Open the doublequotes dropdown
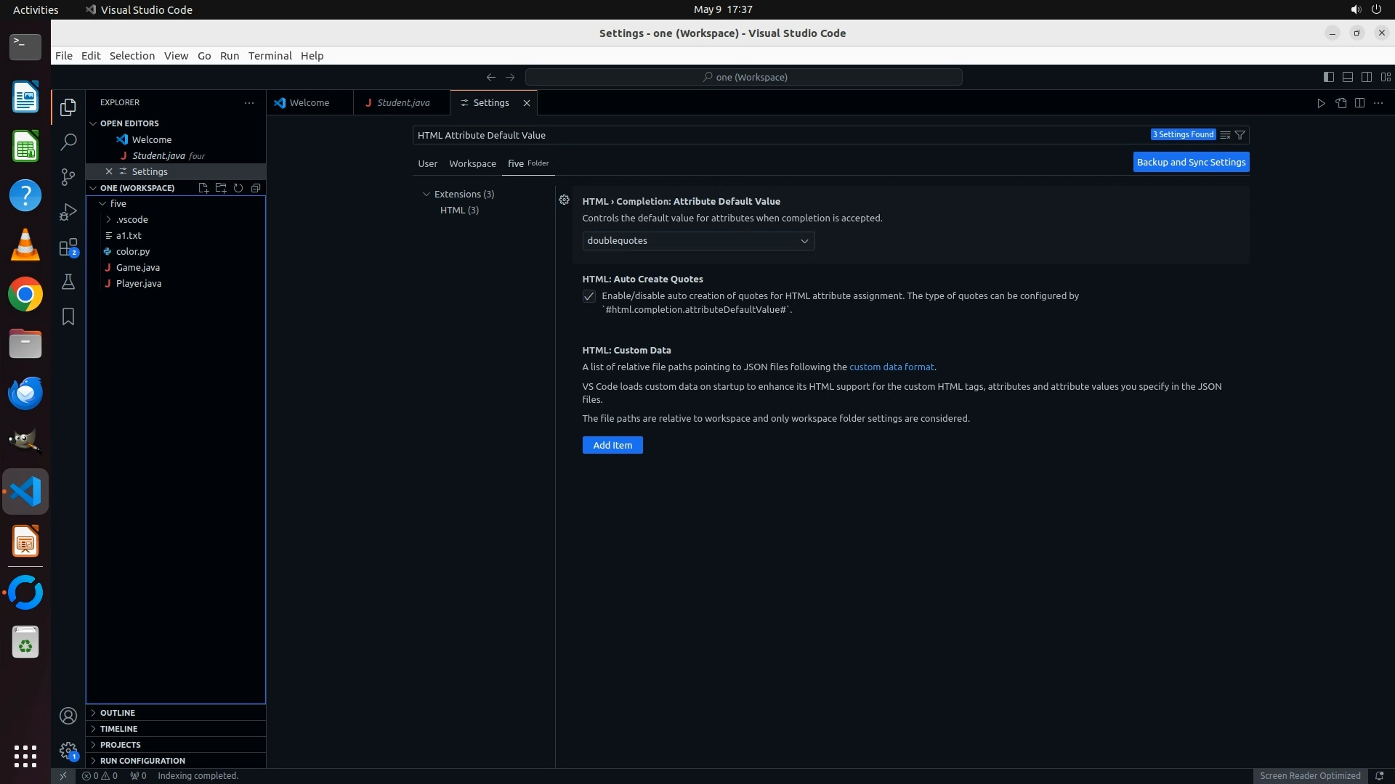The image size is (1395, 784). click(x=697, y=241)
